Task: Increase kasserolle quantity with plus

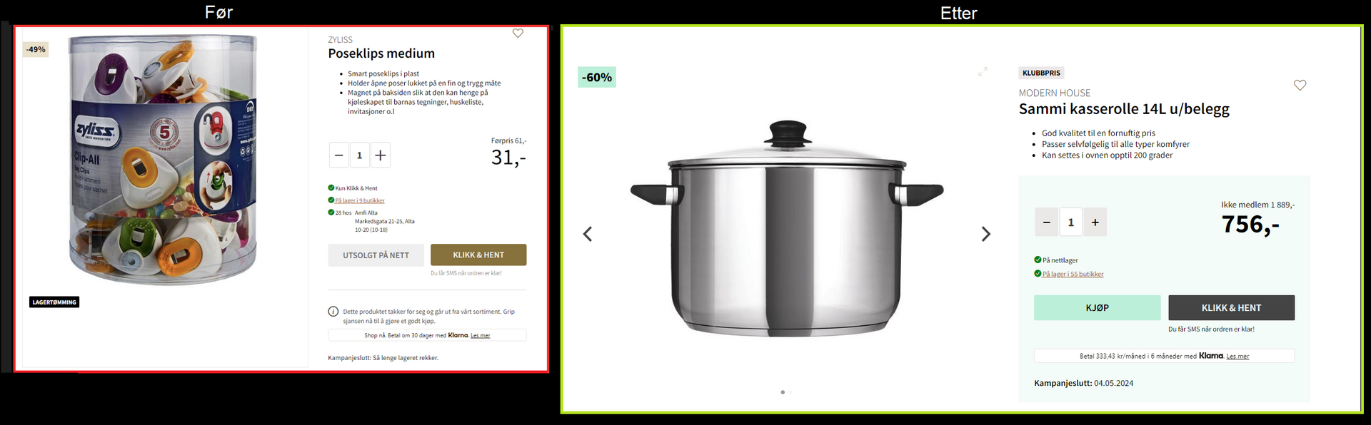Action: coord(1095,222)
